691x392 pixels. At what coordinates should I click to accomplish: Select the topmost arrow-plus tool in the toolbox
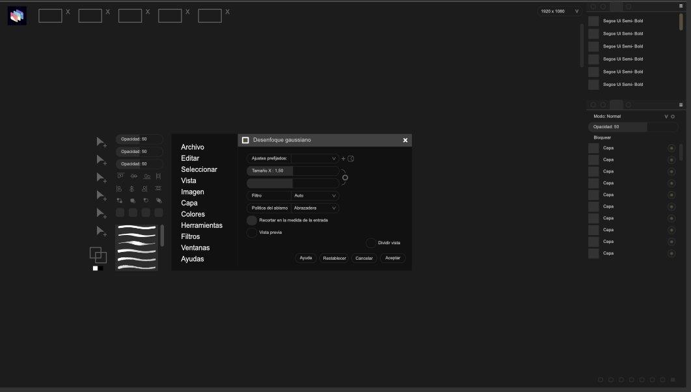[102, 142]
